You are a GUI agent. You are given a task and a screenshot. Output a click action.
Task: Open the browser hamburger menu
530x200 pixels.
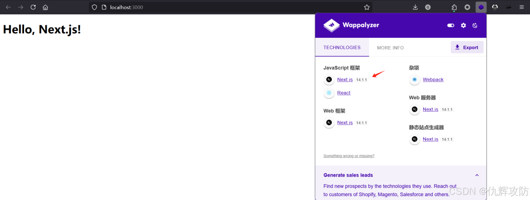pyautogui.click(x=522, y=7)
